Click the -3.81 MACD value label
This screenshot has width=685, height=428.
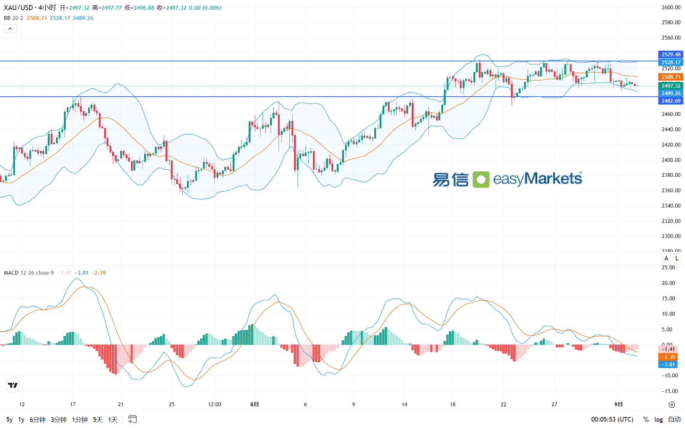pyautogui.click(x=668, y=365)
